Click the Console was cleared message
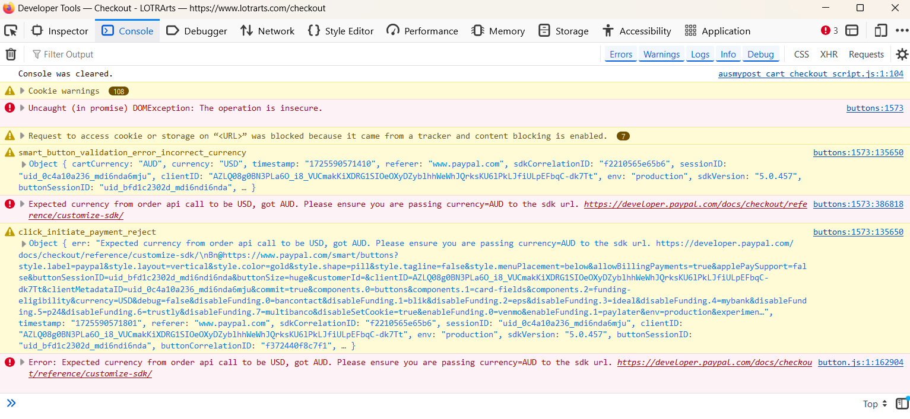 coord(65,74)
